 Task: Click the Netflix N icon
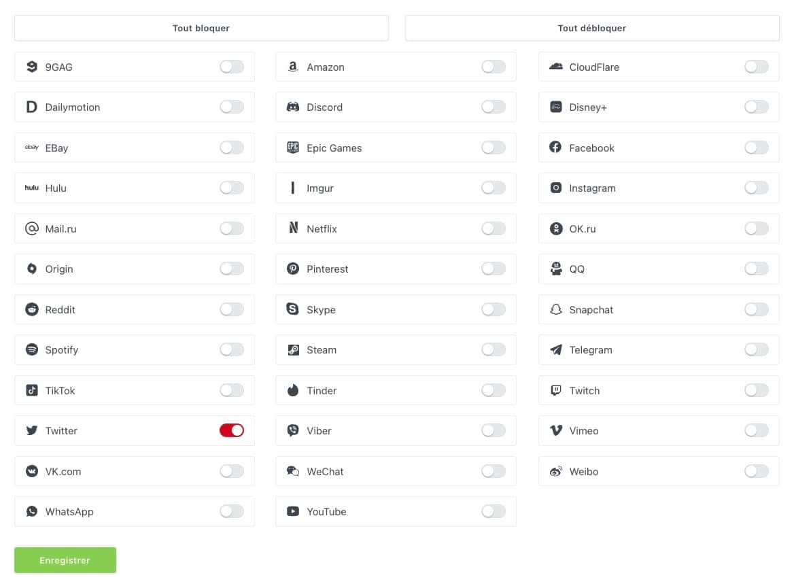point(293,228)
